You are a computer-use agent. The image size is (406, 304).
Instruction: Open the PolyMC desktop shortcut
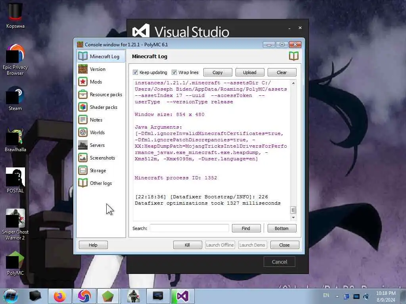point(15,263)
